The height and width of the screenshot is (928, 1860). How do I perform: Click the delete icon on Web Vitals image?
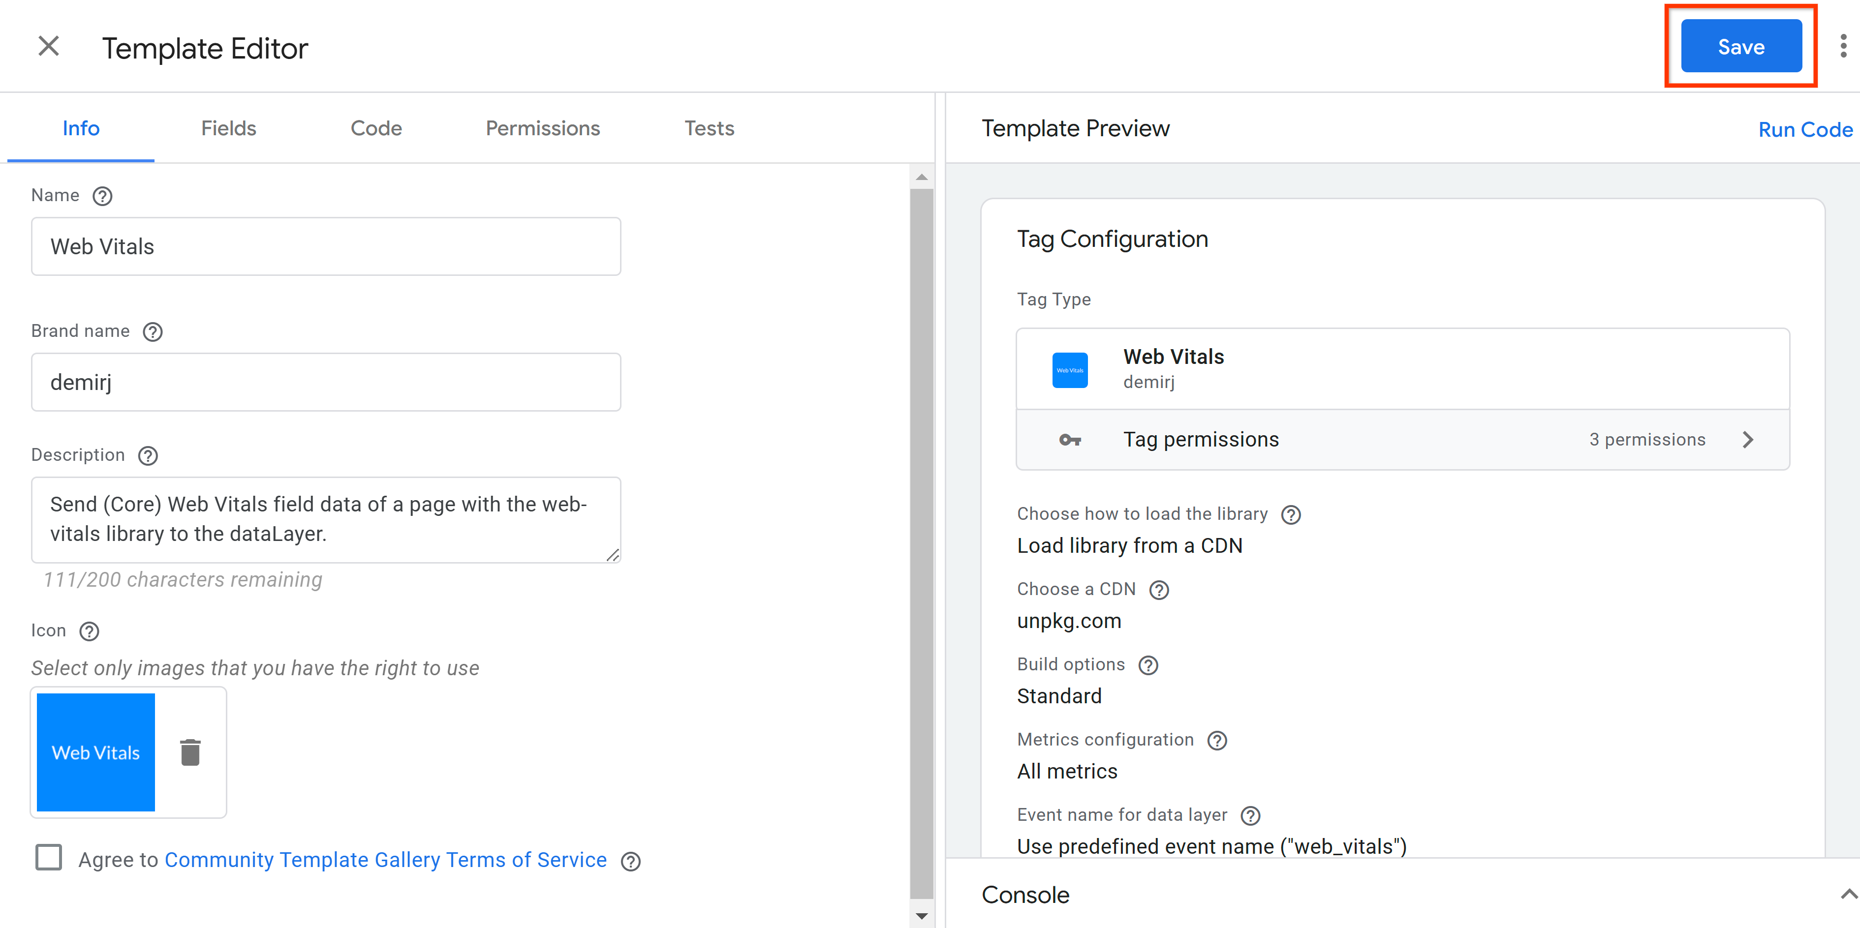pyautogui.click(x=190, y=752)
